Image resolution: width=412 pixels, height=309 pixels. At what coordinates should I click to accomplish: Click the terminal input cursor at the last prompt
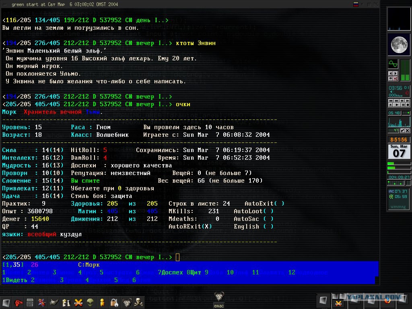coord(177,257)
